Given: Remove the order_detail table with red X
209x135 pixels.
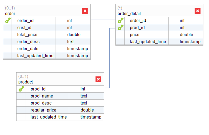Looking at the screenshot, I should (197, 11).
